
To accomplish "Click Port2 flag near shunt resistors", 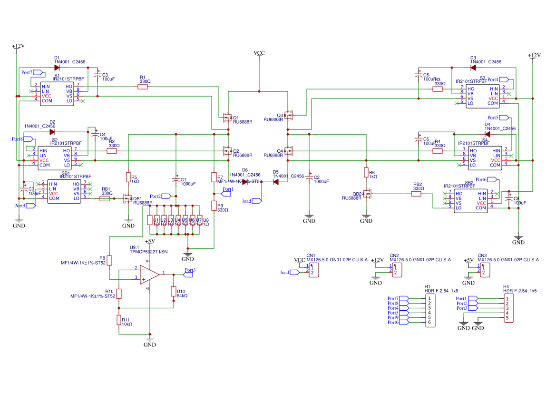I will pos(166,196).
